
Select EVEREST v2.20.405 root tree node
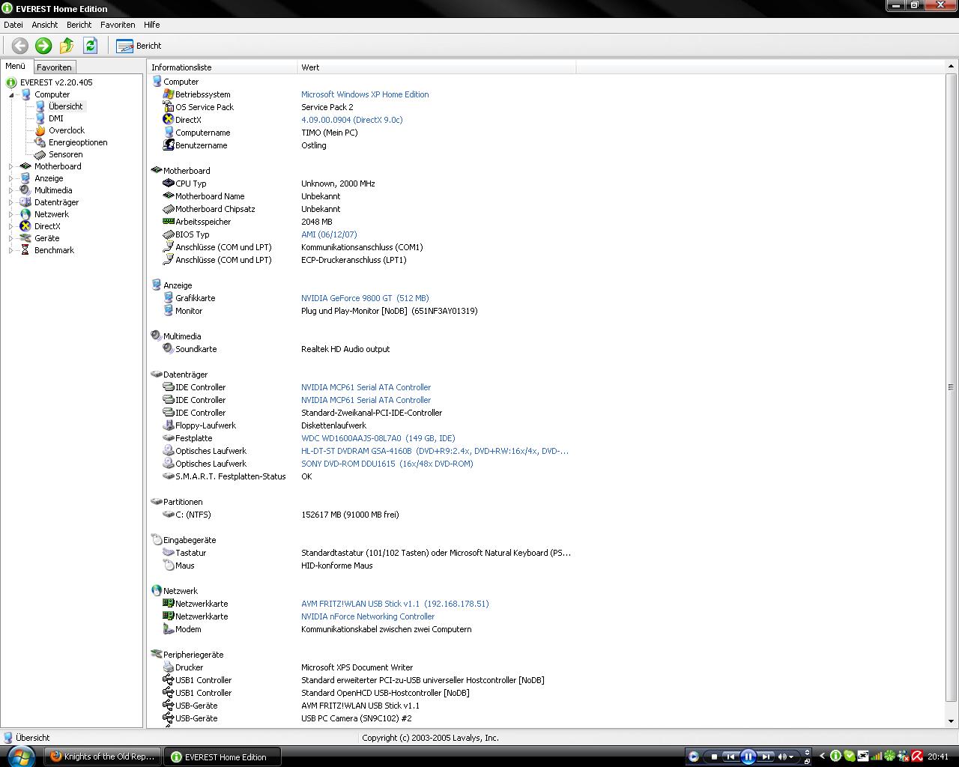[x=56, y=82]
